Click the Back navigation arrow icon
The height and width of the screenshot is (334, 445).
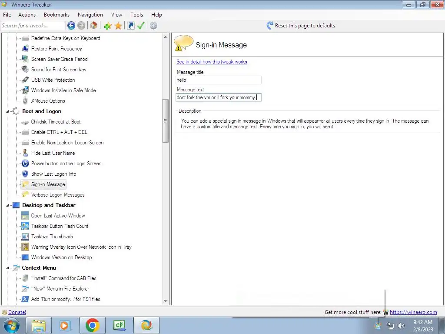pos(71,26)
